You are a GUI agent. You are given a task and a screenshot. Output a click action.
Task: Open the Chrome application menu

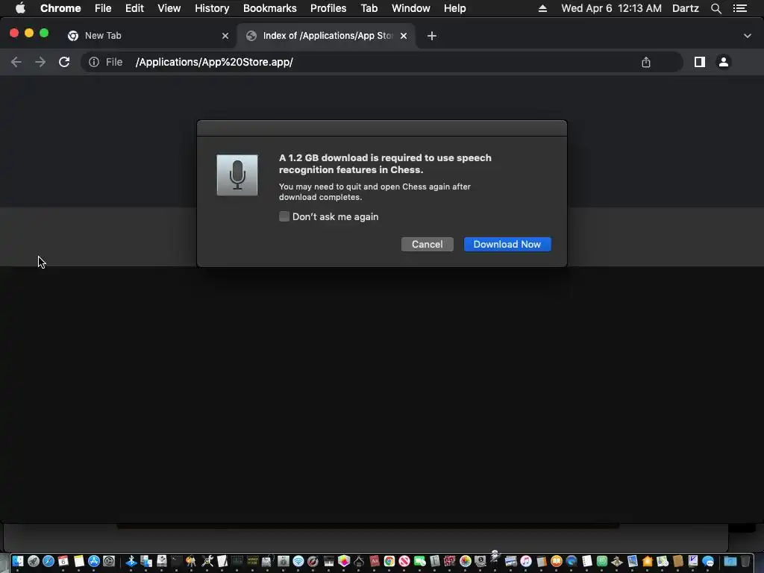[x=60, y=8]
